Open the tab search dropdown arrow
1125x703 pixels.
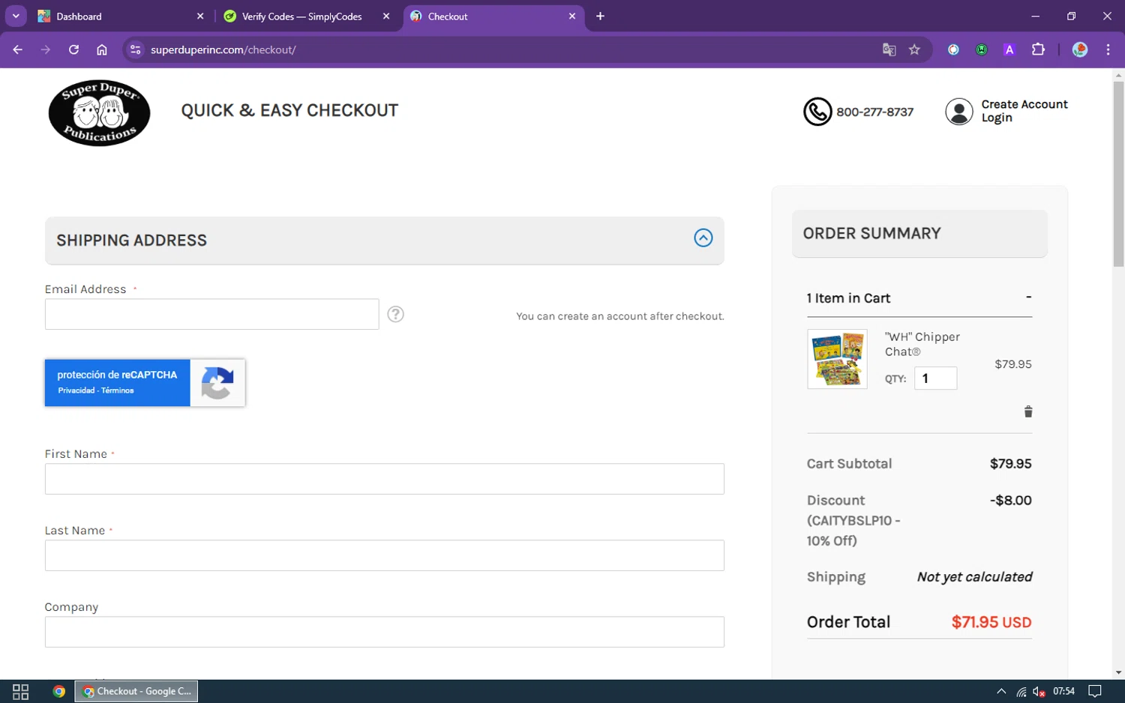click(16, 16)
